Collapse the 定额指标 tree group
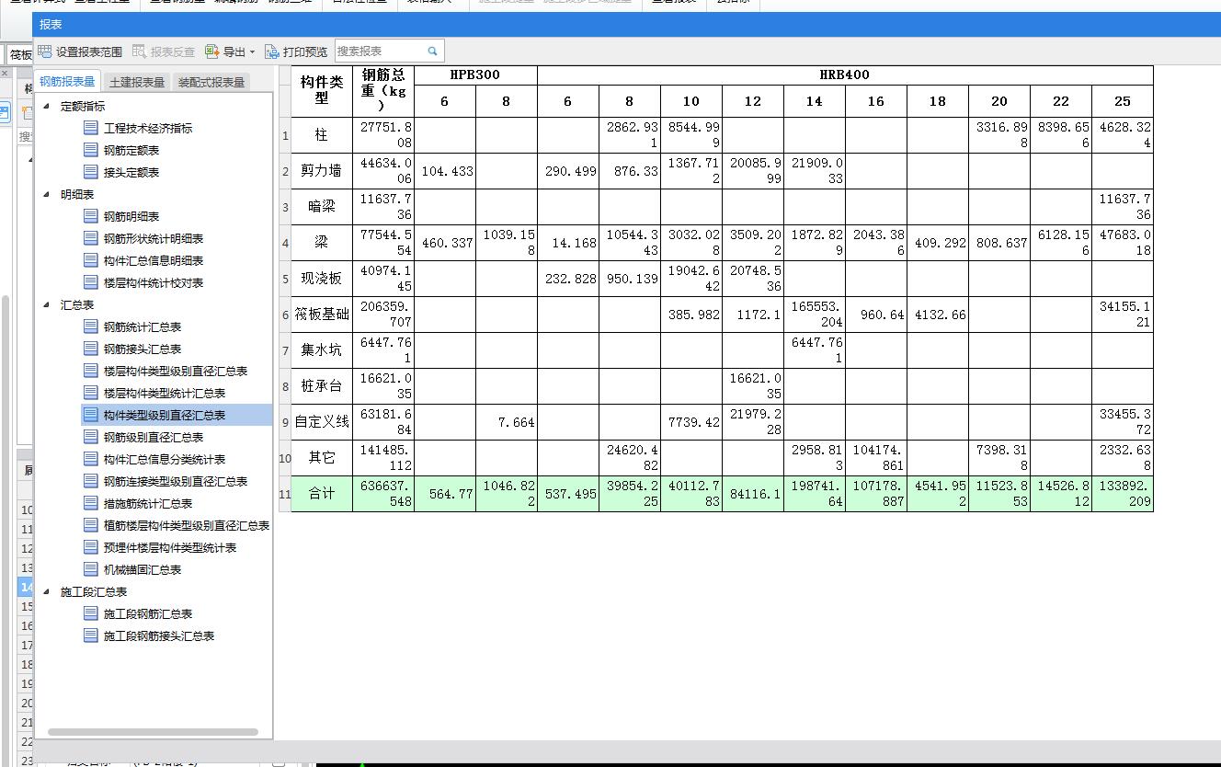 pos(47,106)
